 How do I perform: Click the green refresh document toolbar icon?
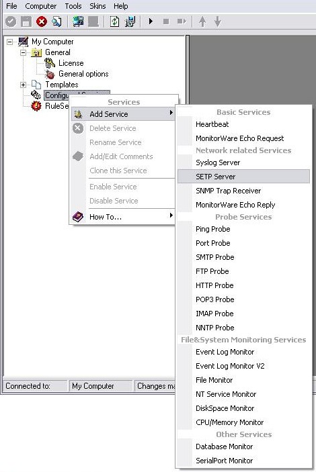click(114, 21)
